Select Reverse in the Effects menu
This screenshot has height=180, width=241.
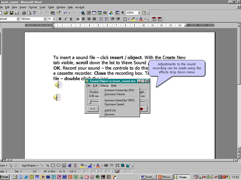click(x=119, y=114)
